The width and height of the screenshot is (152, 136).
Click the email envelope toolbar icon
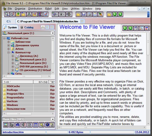tap(95, 14)
